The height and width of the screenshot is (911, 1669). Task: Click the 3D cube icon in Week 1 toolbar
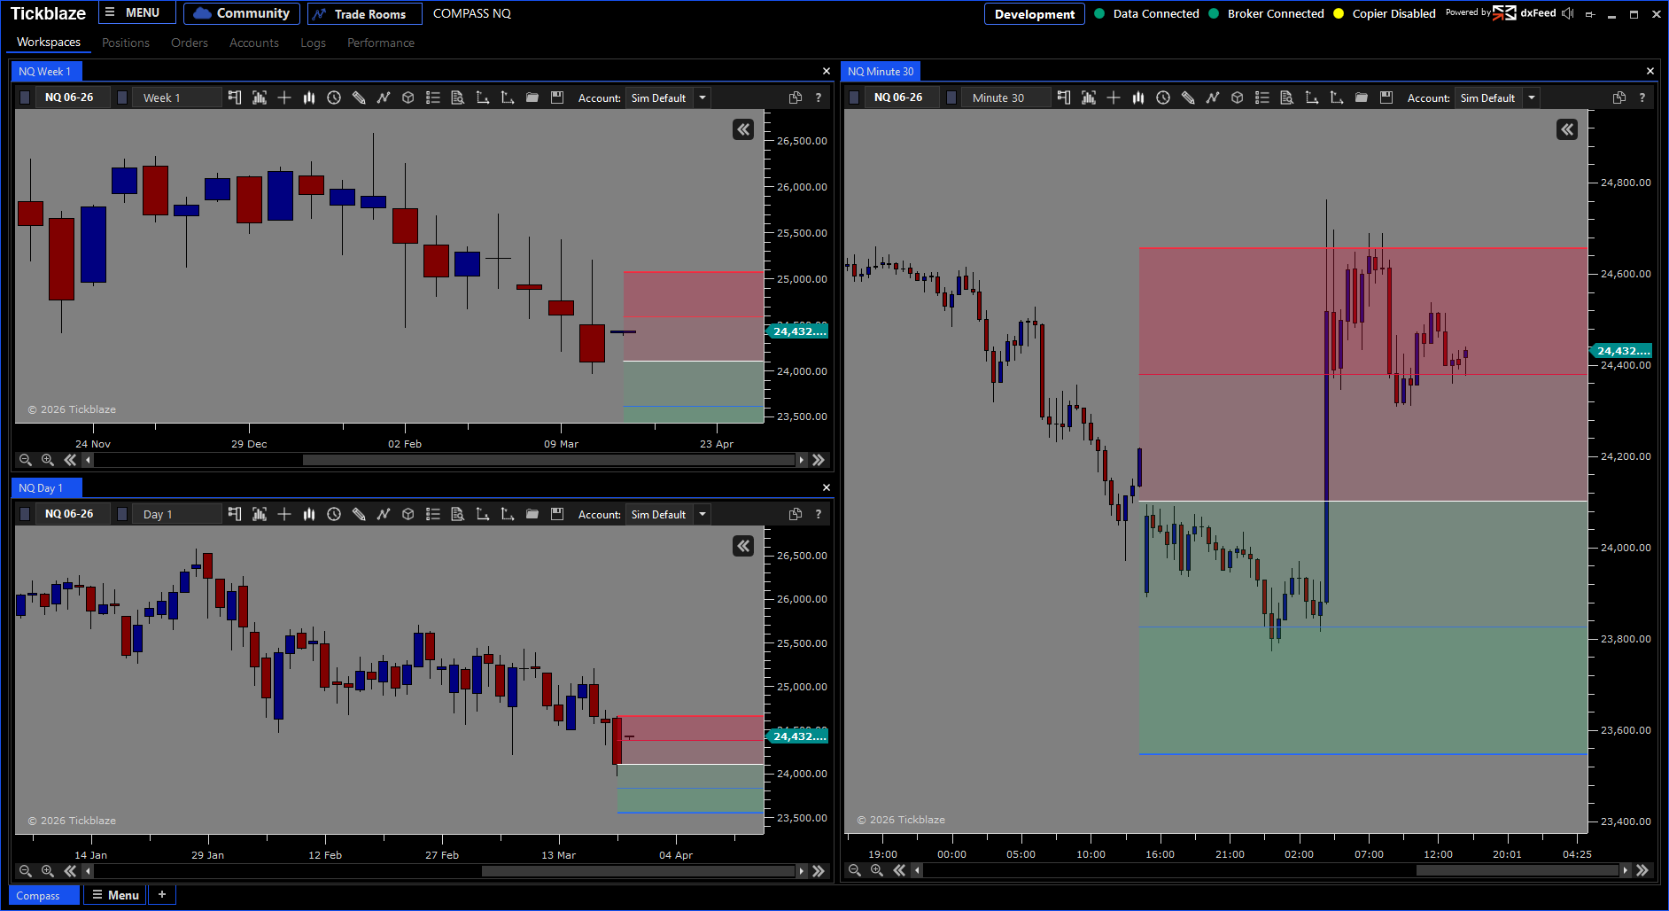408,97
